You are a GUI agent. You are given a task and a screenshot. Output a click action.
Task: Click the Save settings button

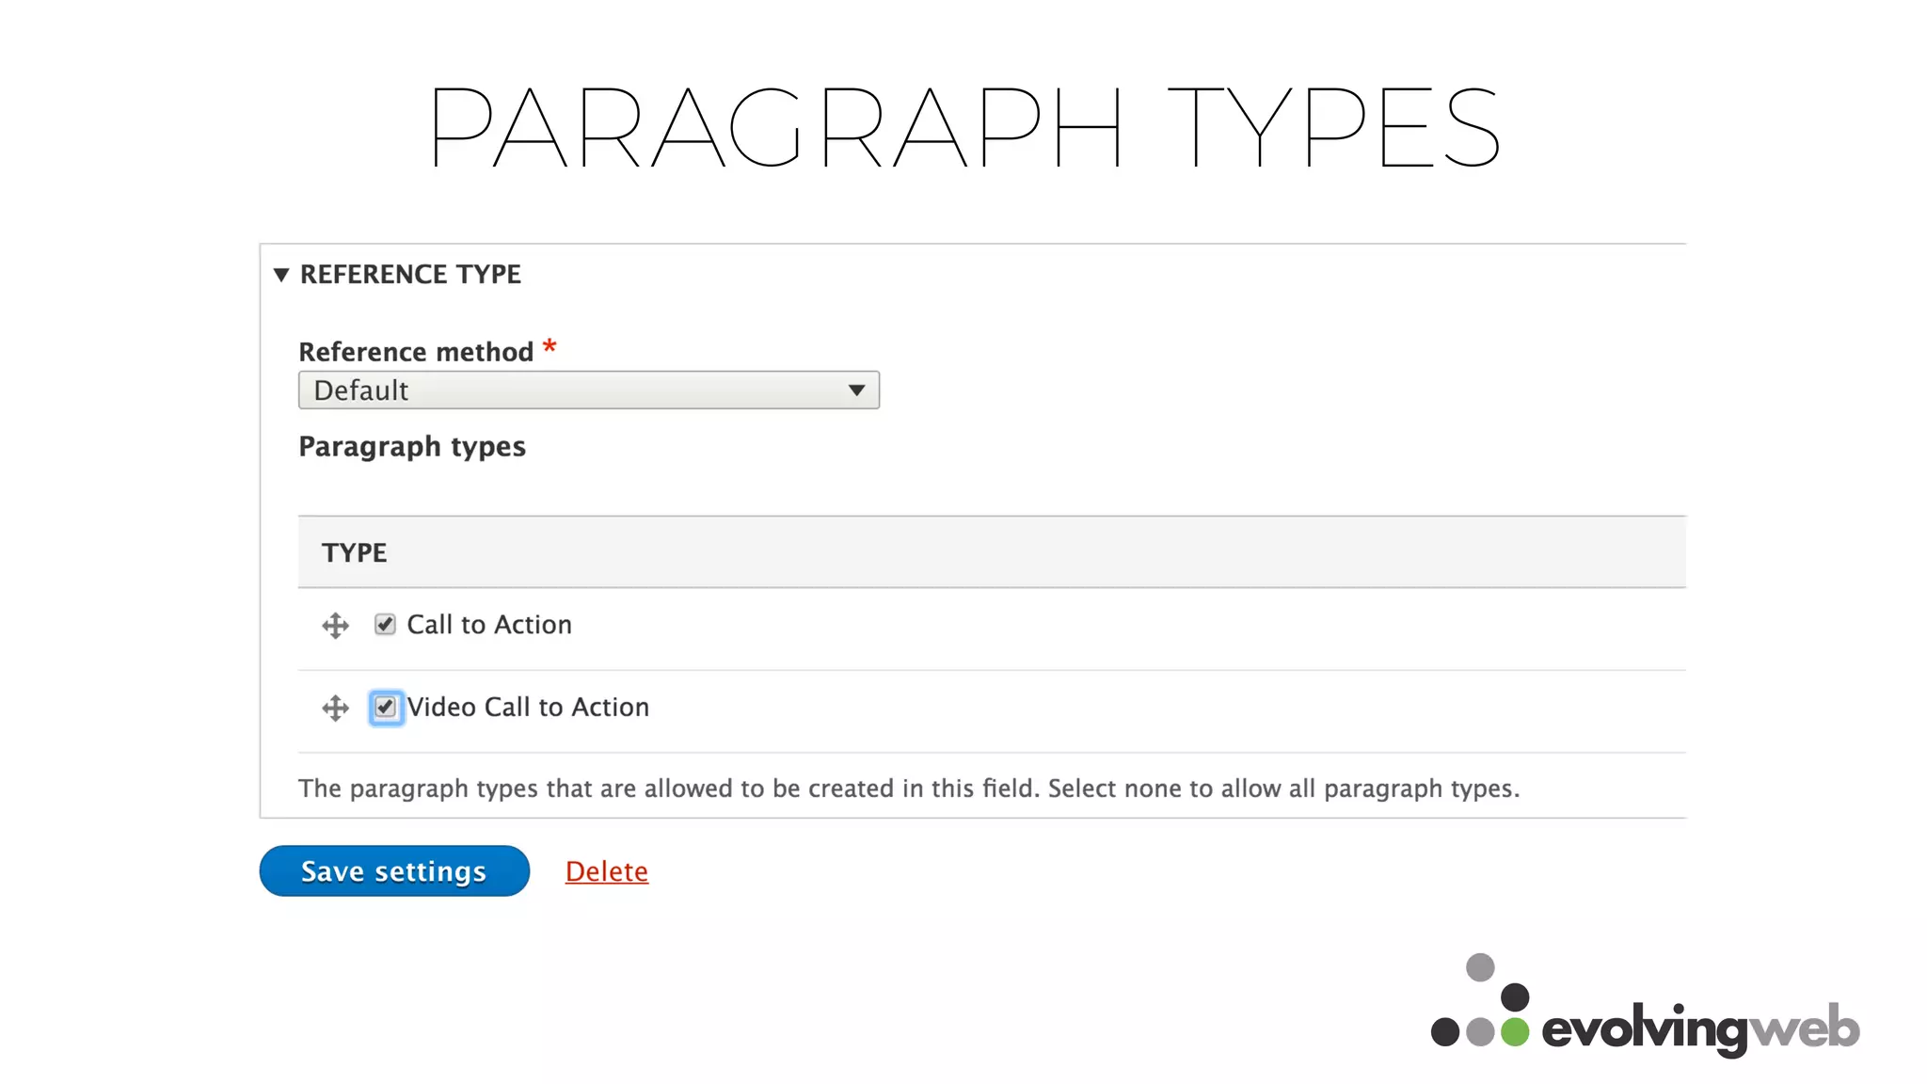pyautogui.click(x=394, y=870)
